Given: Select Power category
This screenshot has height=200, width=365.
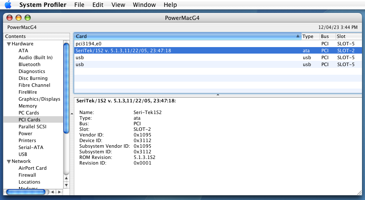Looking at the screenshot, I should point(25,133).
